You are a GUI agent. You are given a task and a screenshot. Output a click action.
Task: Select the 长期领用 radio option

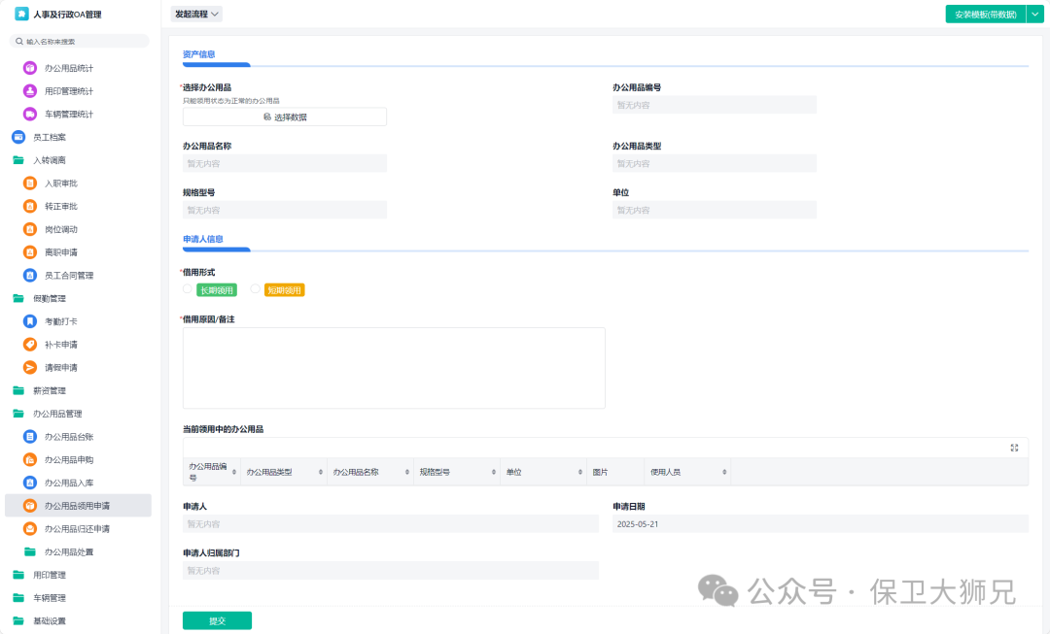click(188, 289)
